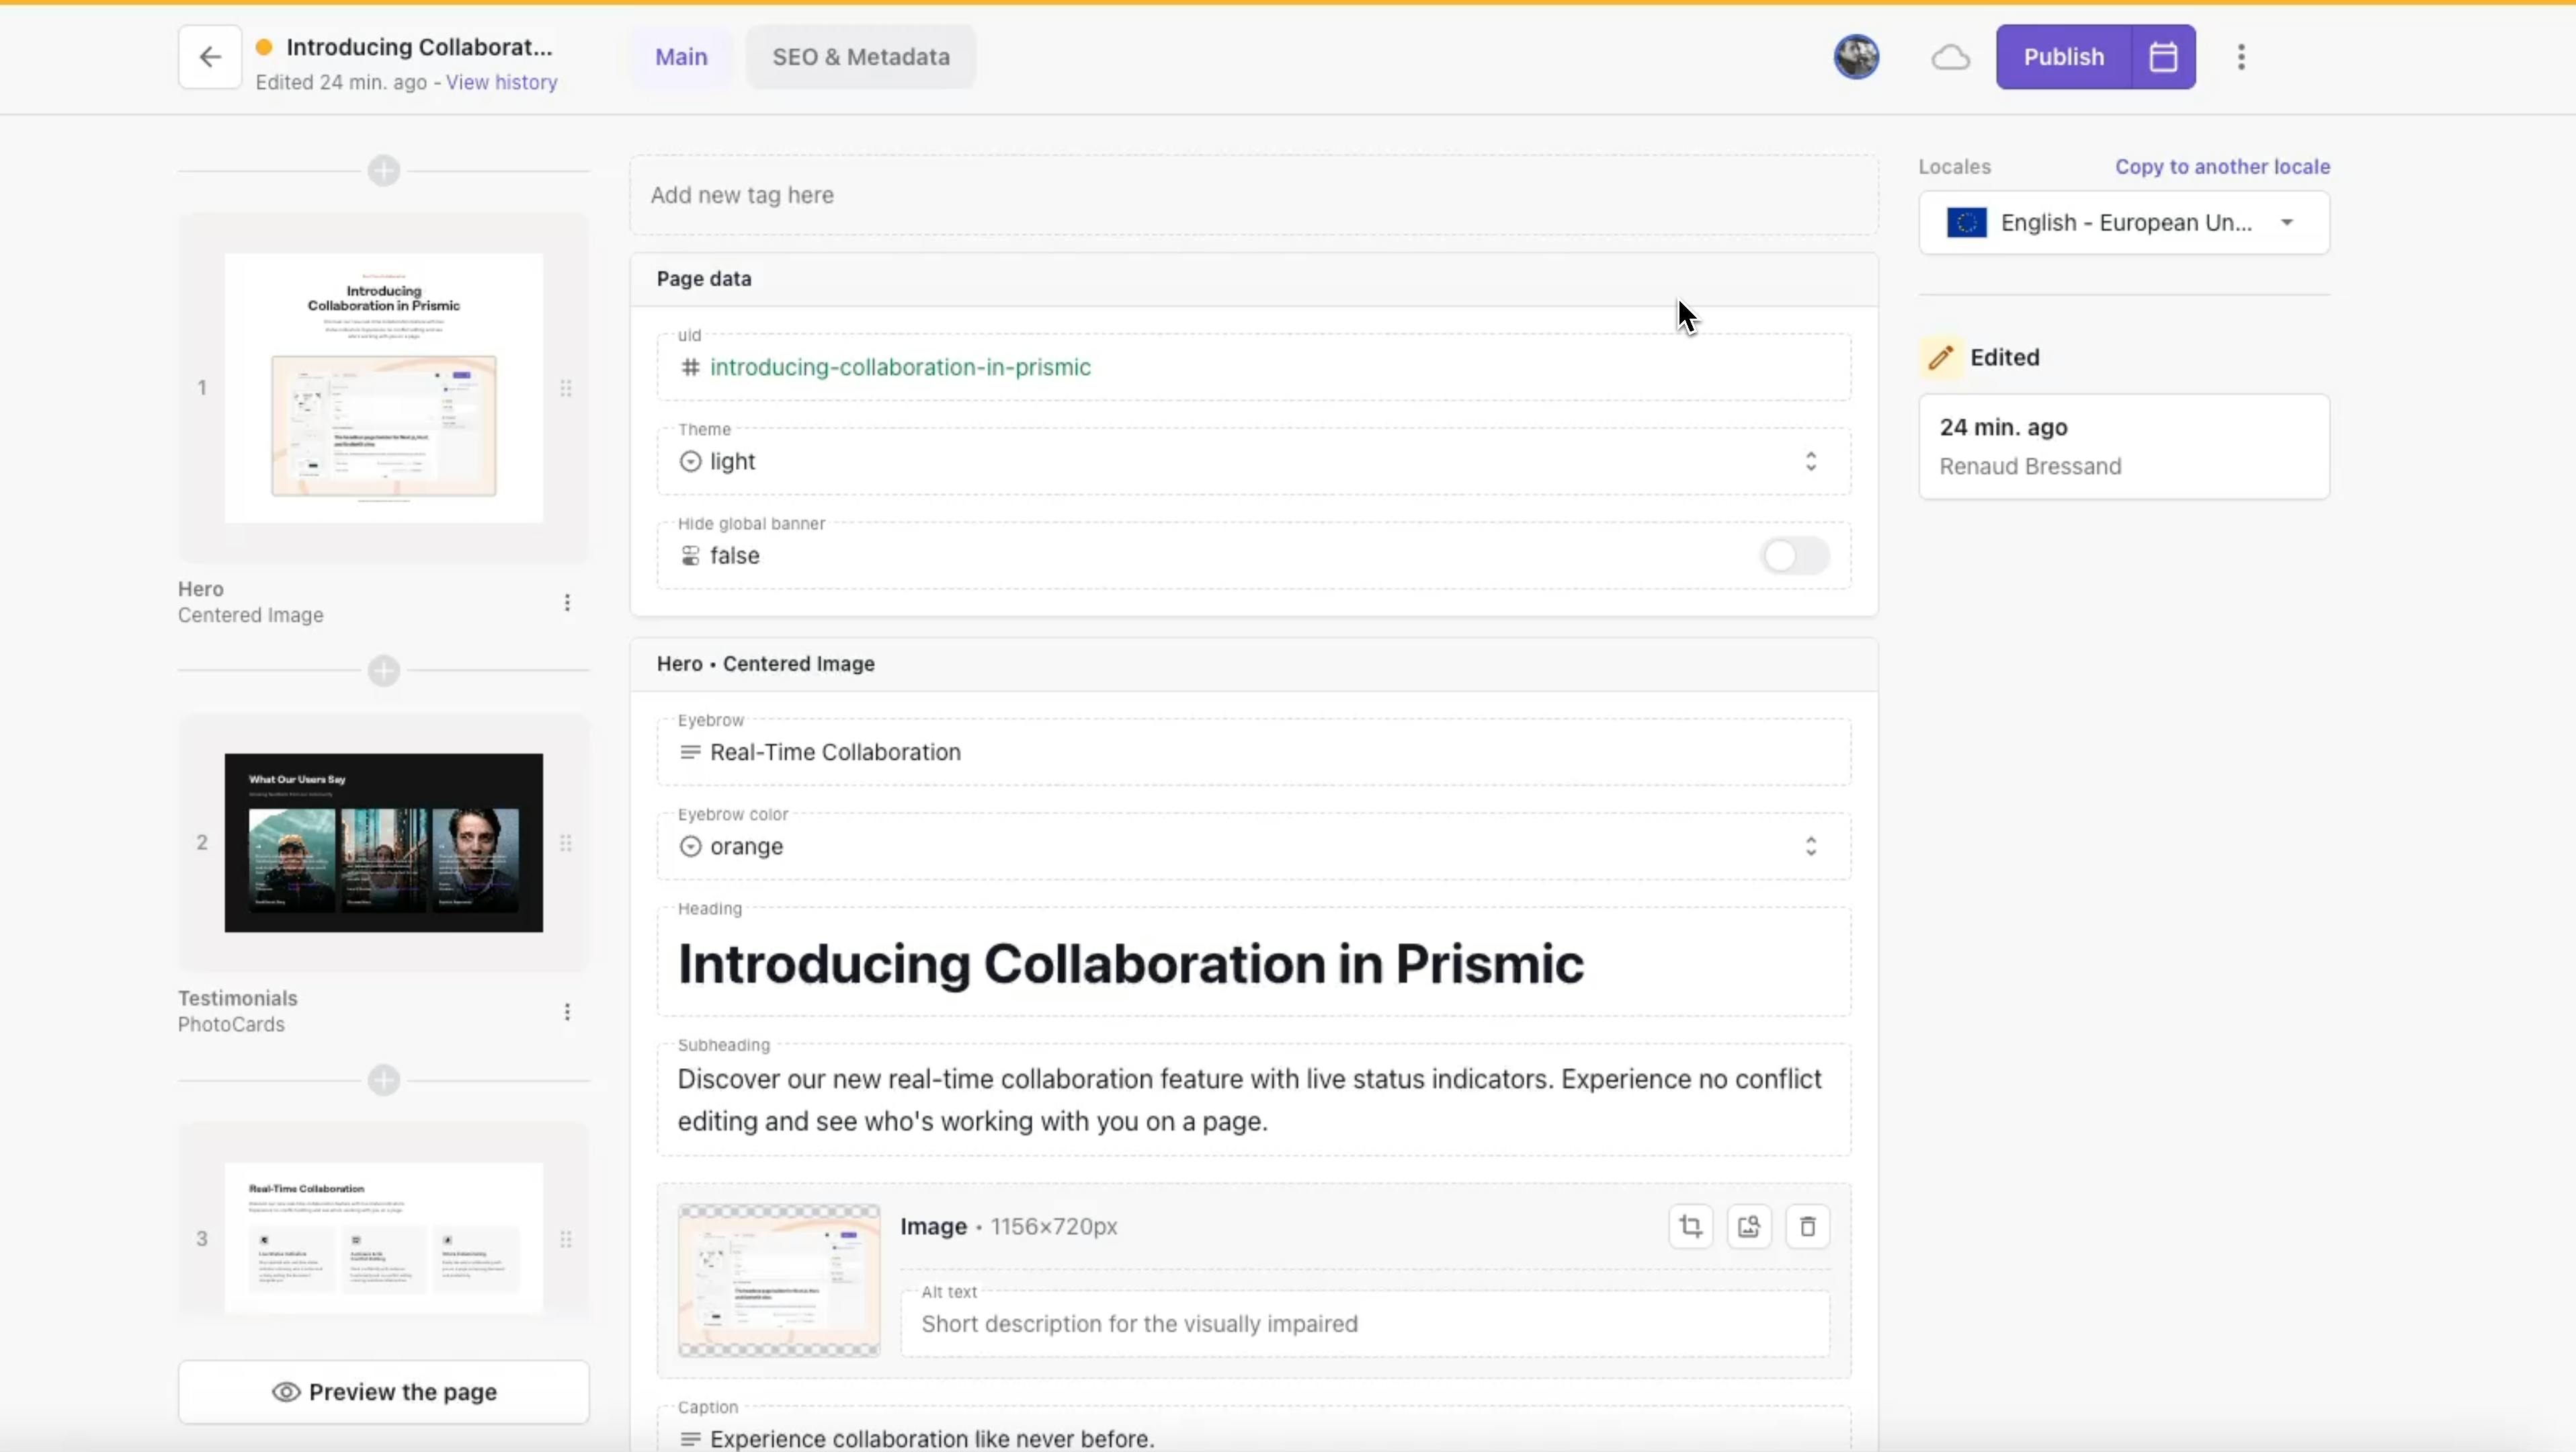The image size is (2576, 1452).
Task: Click the back arrow button
Action: (x=209, y=57)
